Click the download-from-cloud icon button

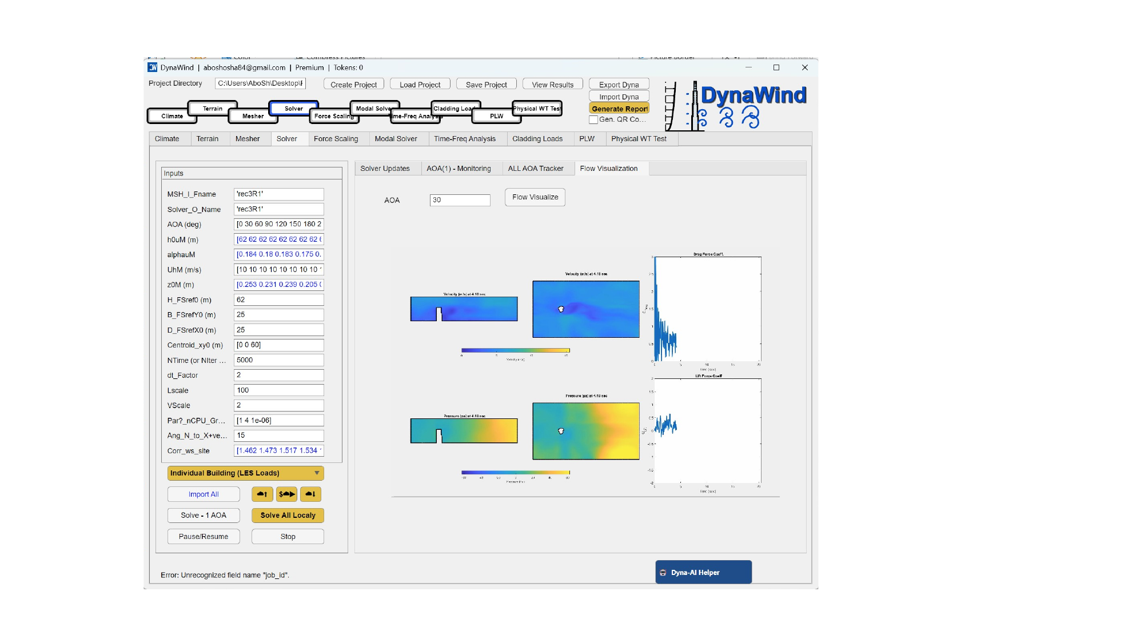pos(310,494)
